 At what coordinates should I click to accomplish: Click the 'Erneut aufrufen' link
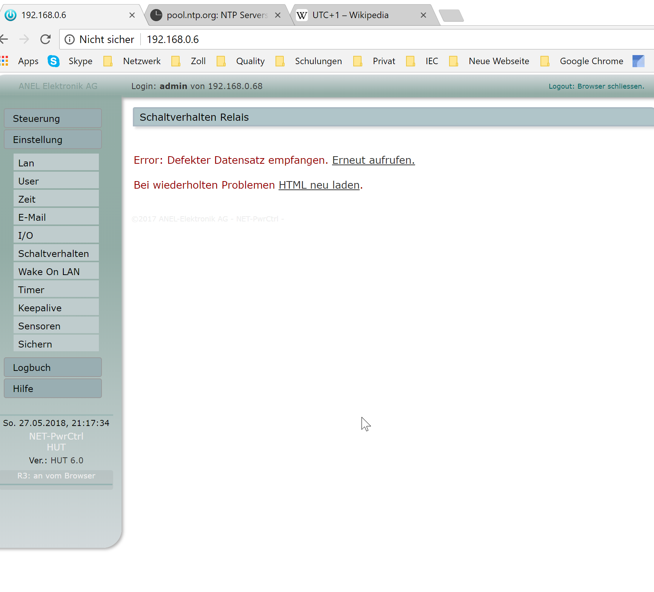coord(373,160)
